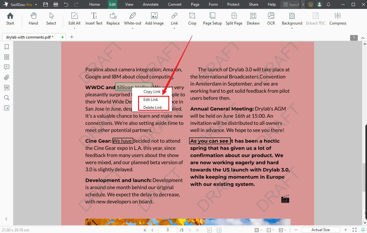Screen dimensions: 367x233
Task: Expand the Background dropdown arrow
Action: 292,28
